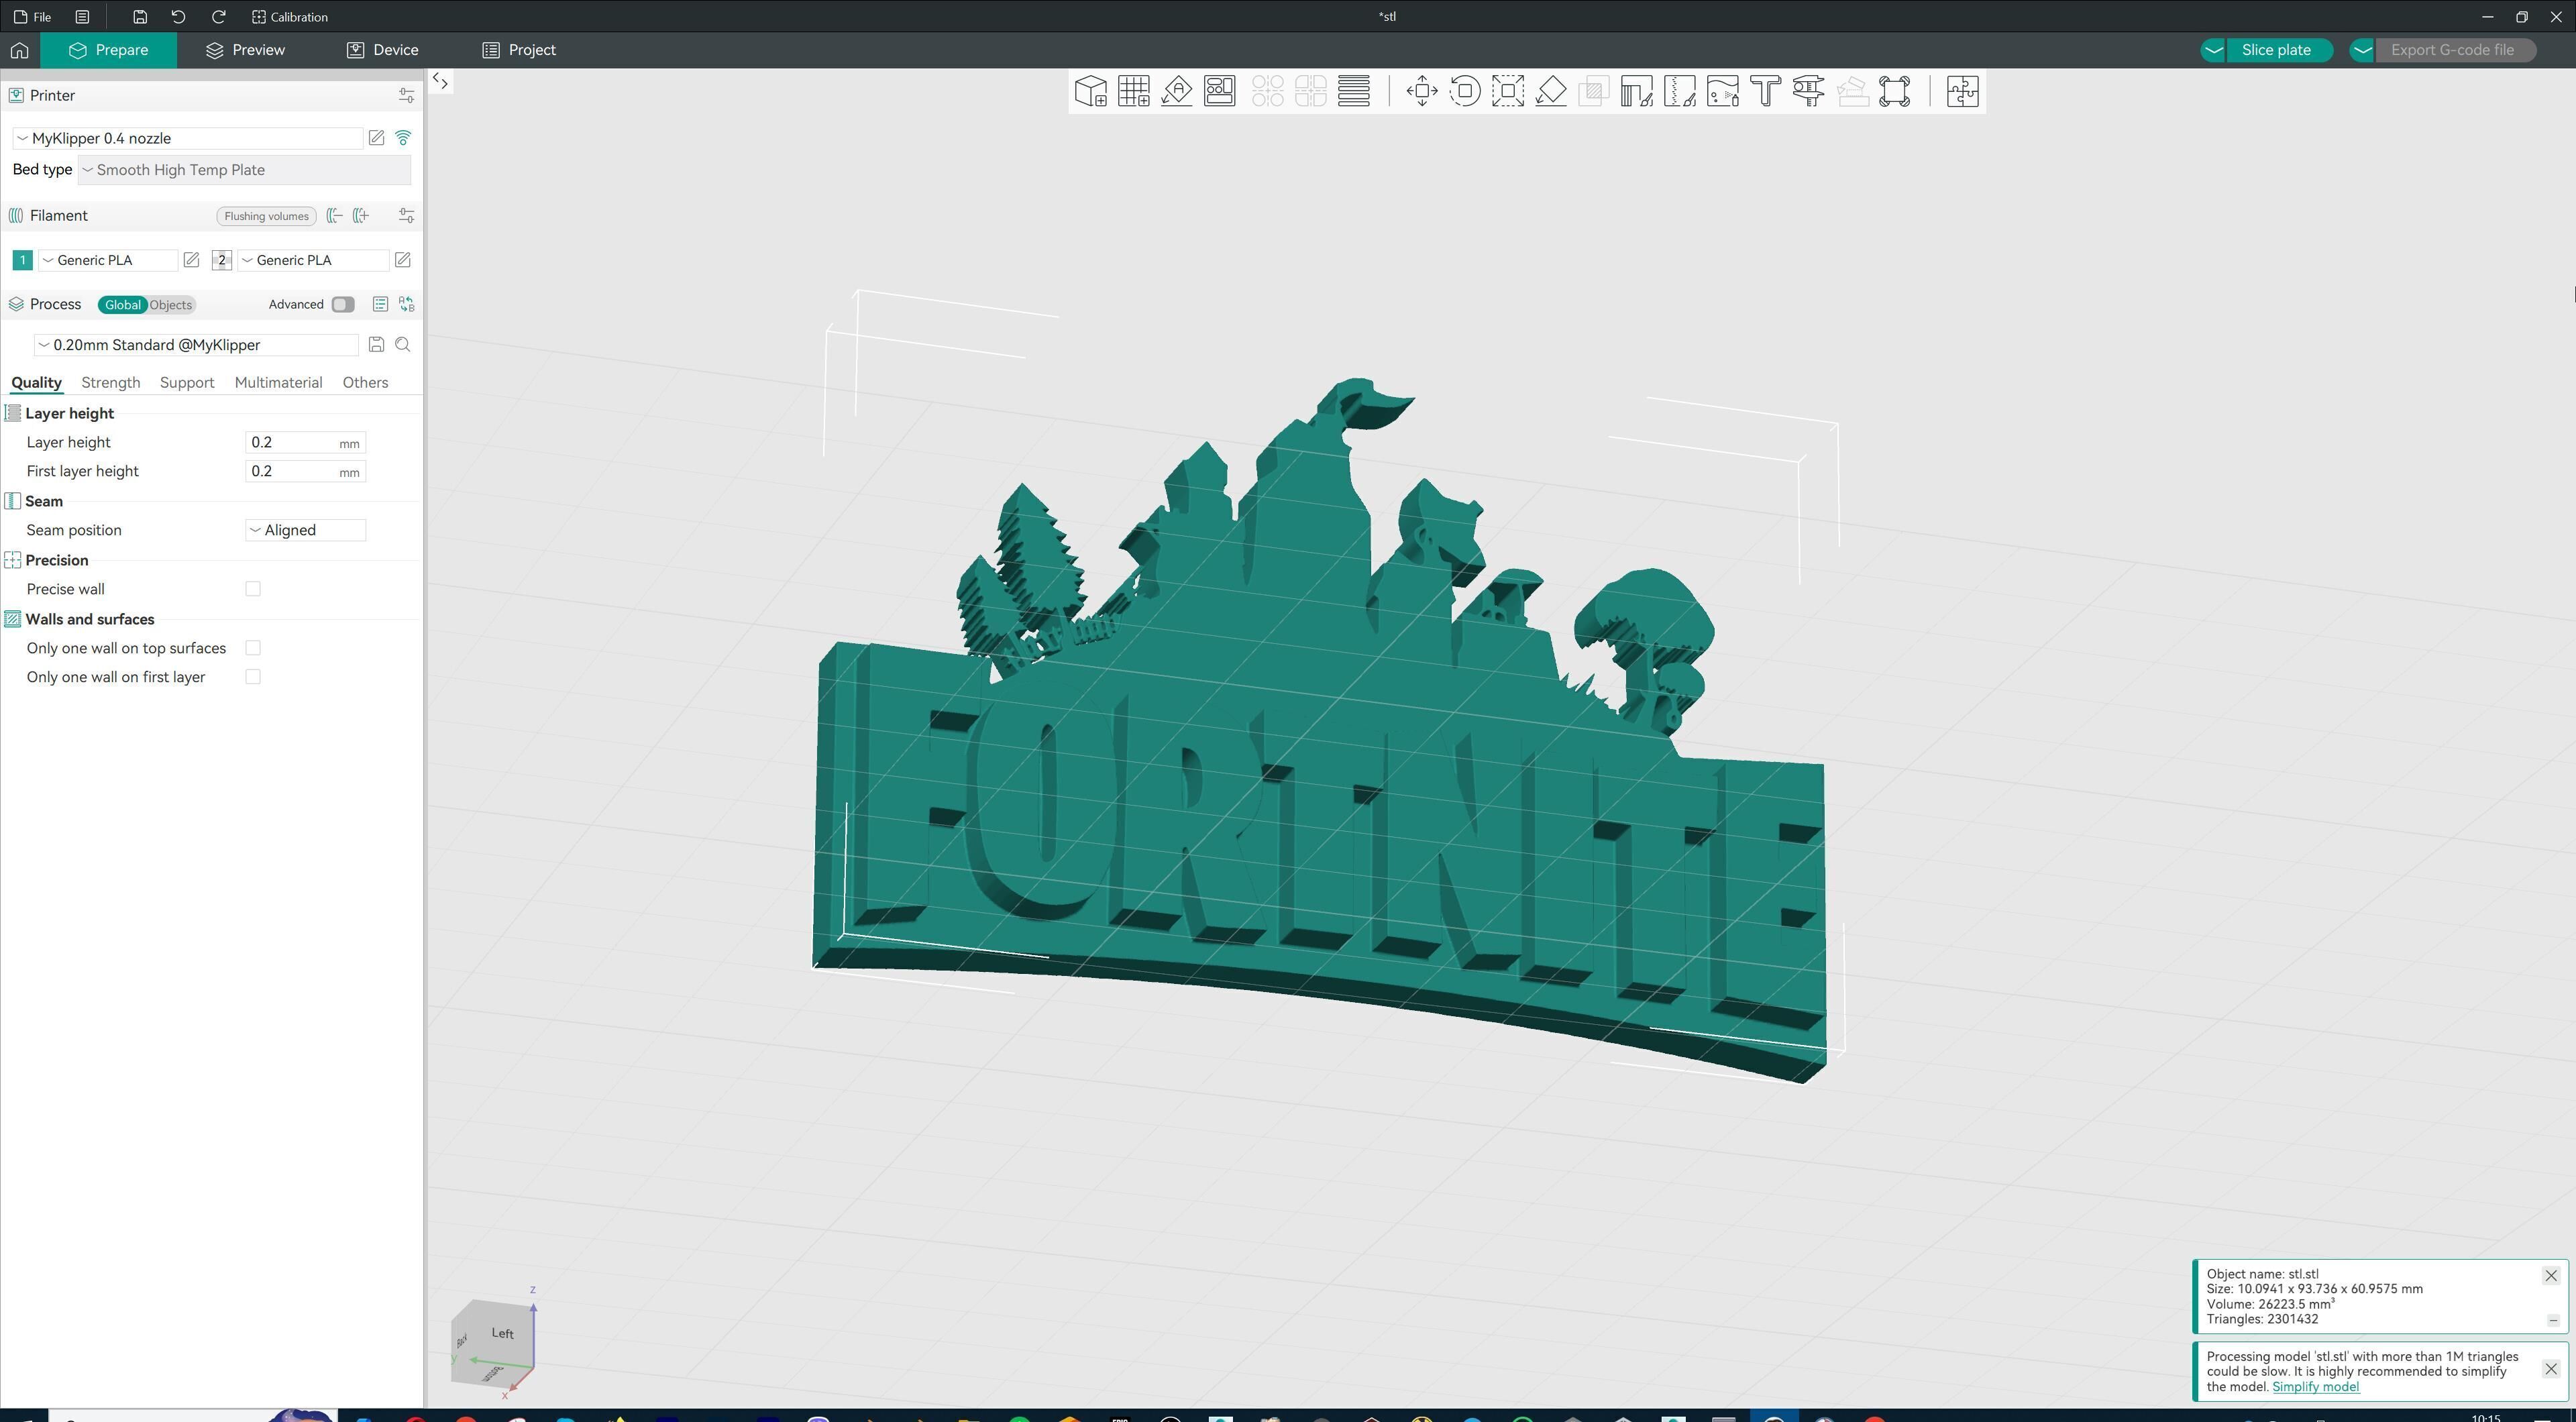
Task: Click the Arrange all objects icon
Action: pyautogui.click(x=1219, y=91)
